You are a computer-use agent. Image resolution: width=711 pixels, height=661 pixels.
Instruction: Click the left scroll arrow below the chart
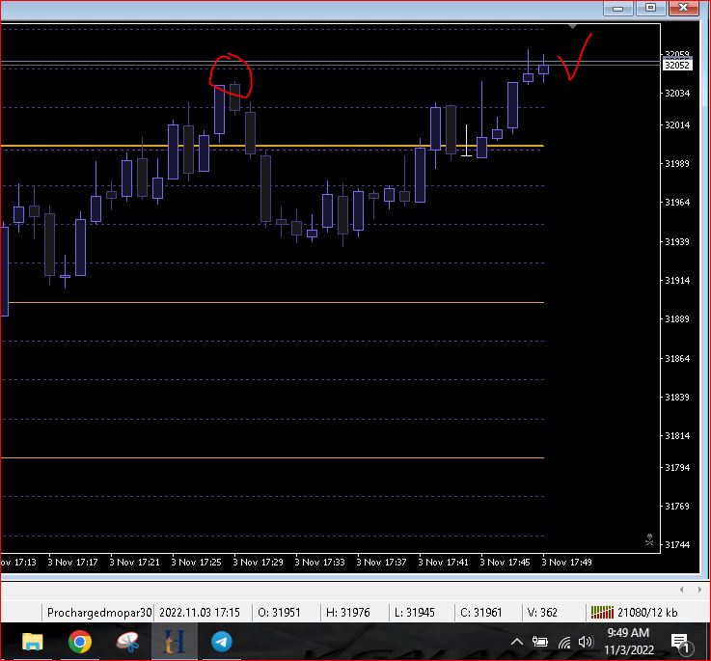[x=682, y=590]
